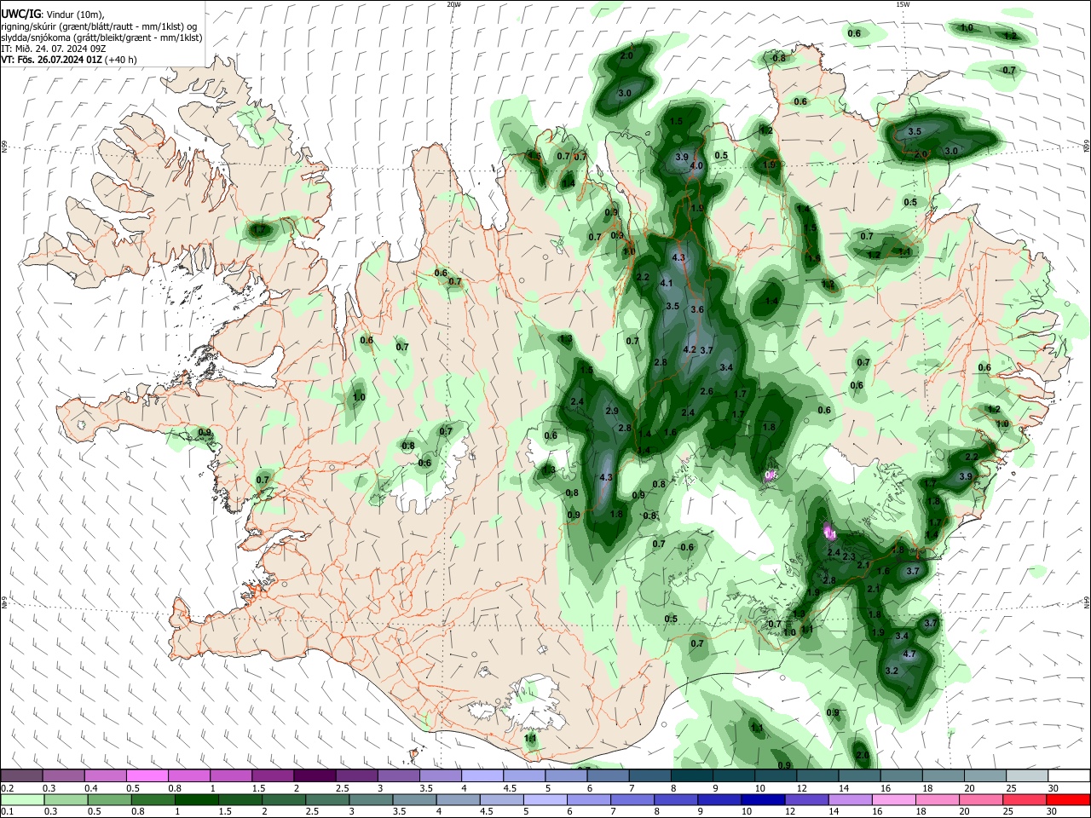This screenshot has height=818, width=1091.
Task: Click the '0.4' label under upper legend
Action: (x=91, y=787)
